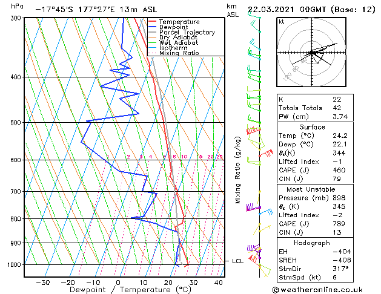Image resolution: width=381 pixels, height=294 pixels.
Task: Click the kt label in the hodograph
Action: coord(282,22)
